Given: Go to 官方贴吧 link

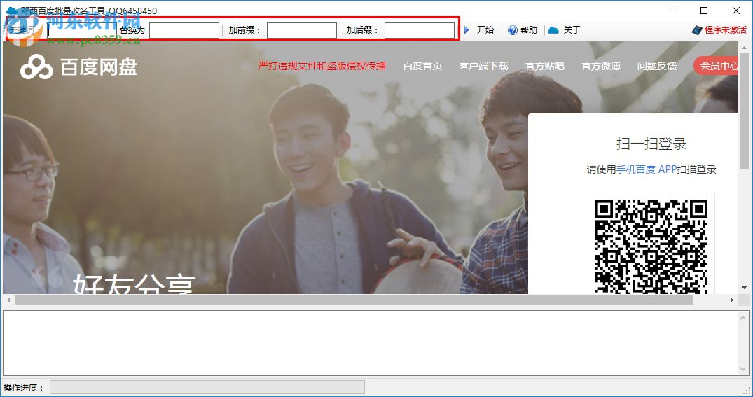Looking at the screenshot, I should point(544,66).
